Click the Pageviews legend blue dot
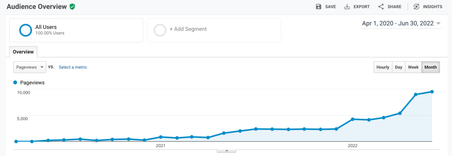The height and width of the screenshot is (156, 452). (15, 83)
